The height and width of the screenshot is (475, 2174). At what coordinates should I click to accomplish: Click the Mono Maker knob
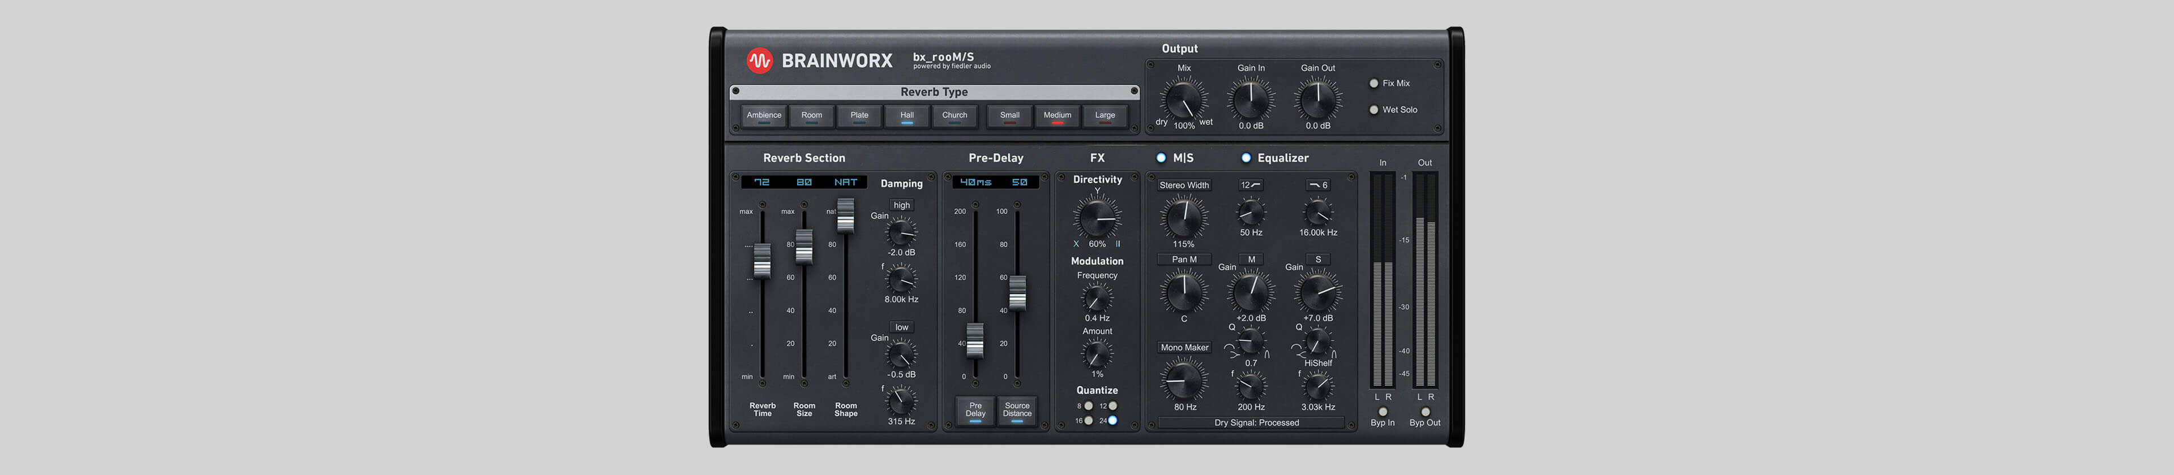point(1183,380)
